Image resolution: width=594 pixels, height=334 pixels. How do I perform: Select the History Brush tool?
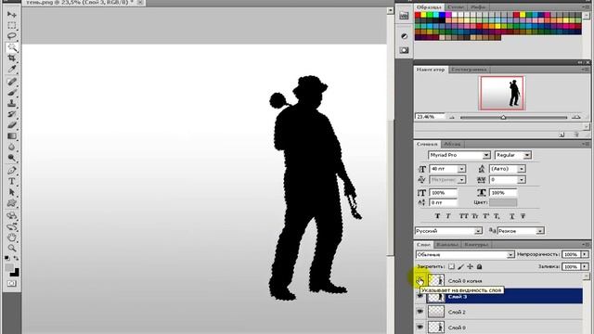pyautogui.click(x=12, y=114)
